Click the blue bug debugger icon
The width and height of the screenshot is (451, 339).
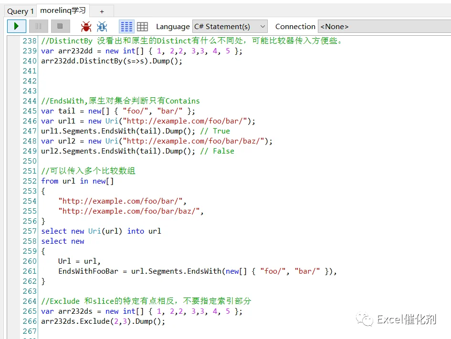(x=102, y=26)
